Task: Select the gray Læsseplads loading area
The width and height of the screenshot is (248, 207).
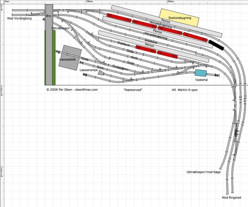Action: [x=70, y=58]
